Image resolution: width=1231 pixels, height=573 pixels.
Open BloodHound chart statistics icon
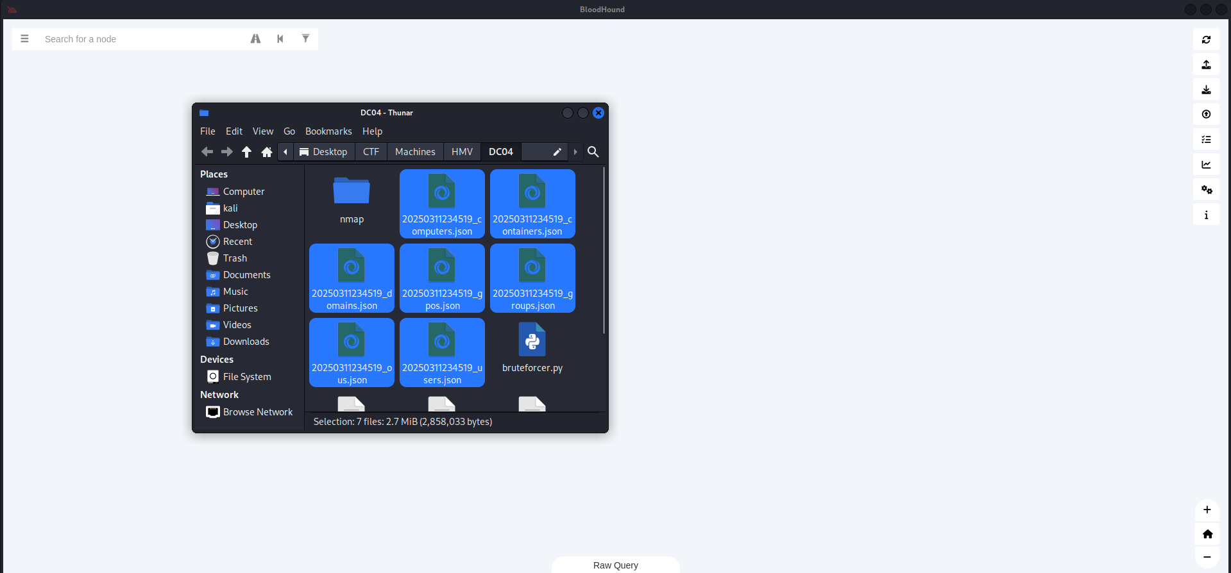(x=1206, y=164)
